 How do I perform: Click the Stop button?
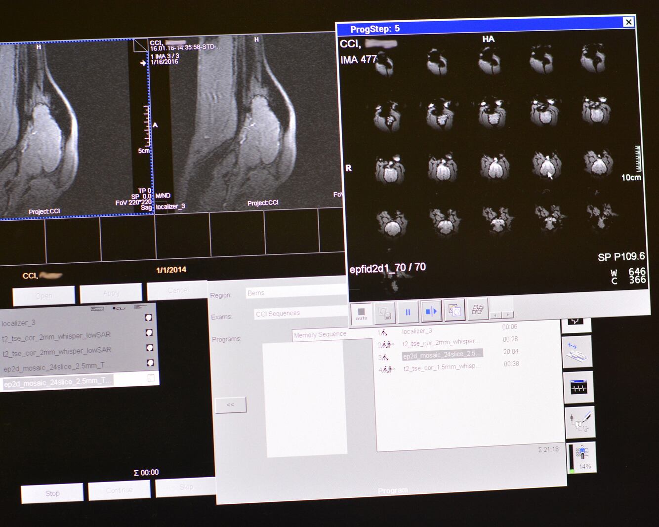[x=52, y=493]
